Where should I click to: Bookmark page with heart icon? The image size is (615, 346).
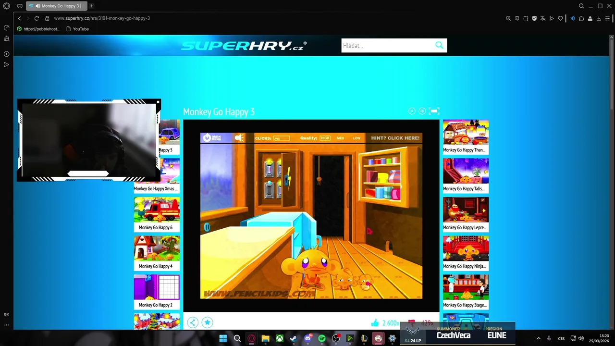click(x=560, y=18)
